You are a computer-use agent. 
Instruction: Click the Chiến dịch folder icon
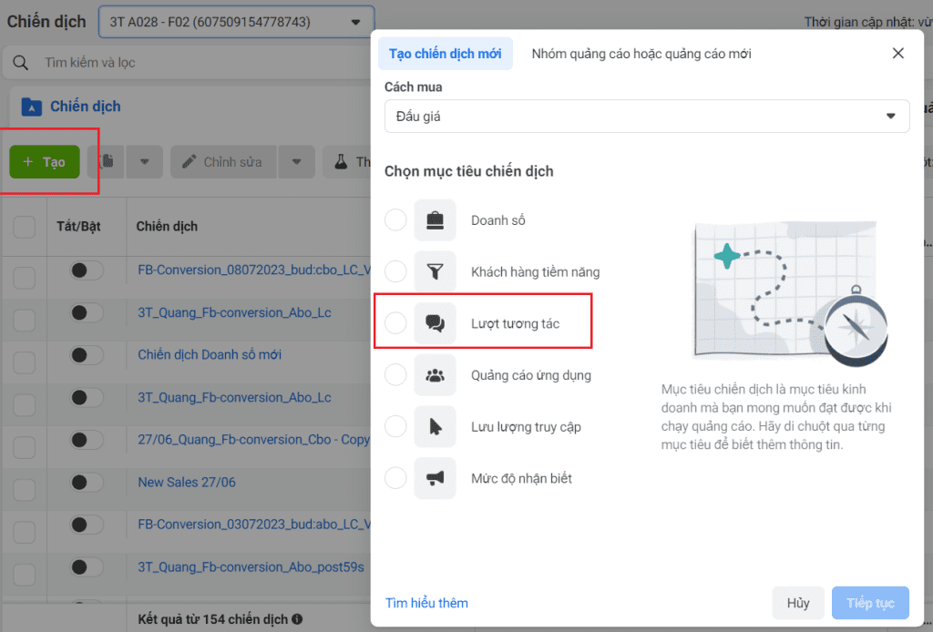click(32, 107)
